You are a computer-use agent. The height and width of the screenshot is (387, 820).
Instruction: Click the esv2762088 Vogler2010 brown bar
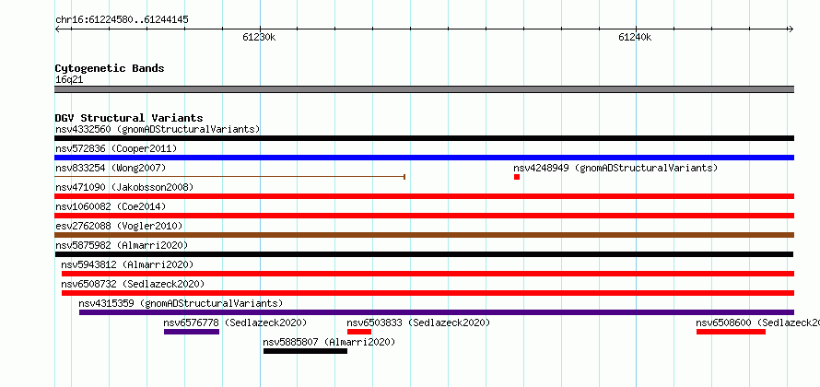424,235
